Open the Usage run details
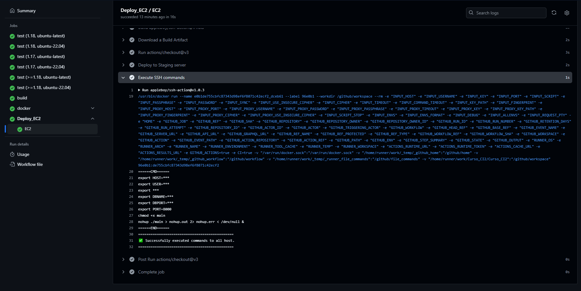Viewport: 581px width, 291px height. click(23, 155)
